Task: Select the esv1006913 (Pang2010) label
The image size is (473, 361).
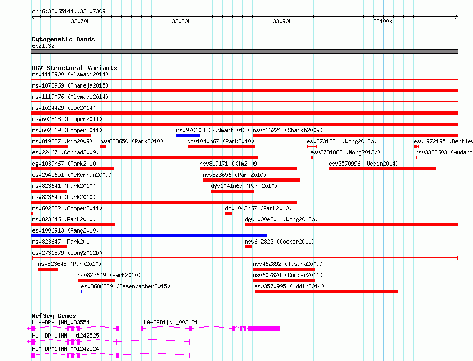Action: point(65,230)
